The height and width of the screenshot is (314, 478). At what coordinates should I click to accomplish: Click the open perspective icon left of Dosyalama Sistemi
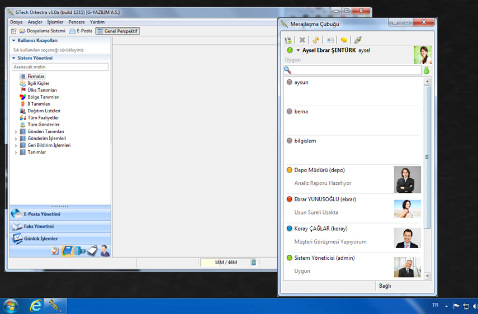pos(13,31)
